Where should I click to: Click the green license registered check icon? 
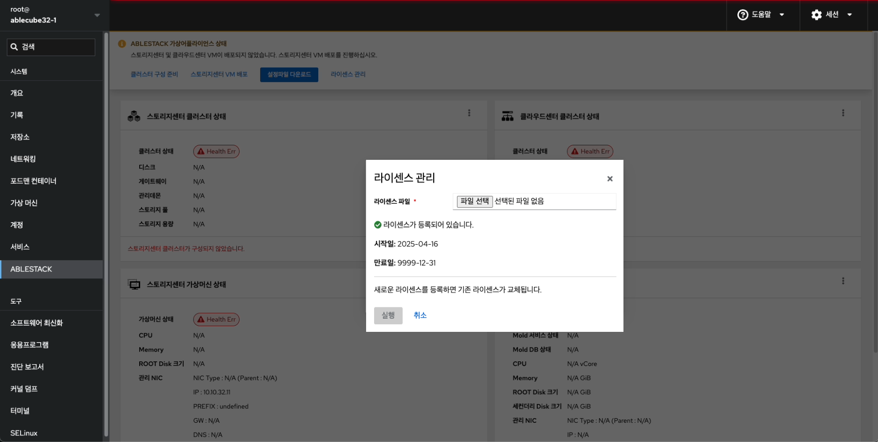pos(377,225)
